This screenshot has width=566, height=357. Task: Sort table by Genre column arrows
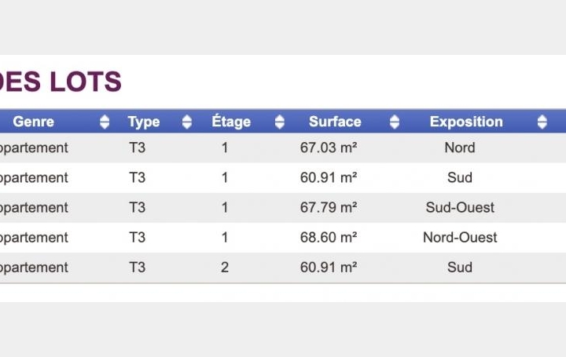point(105,122)
